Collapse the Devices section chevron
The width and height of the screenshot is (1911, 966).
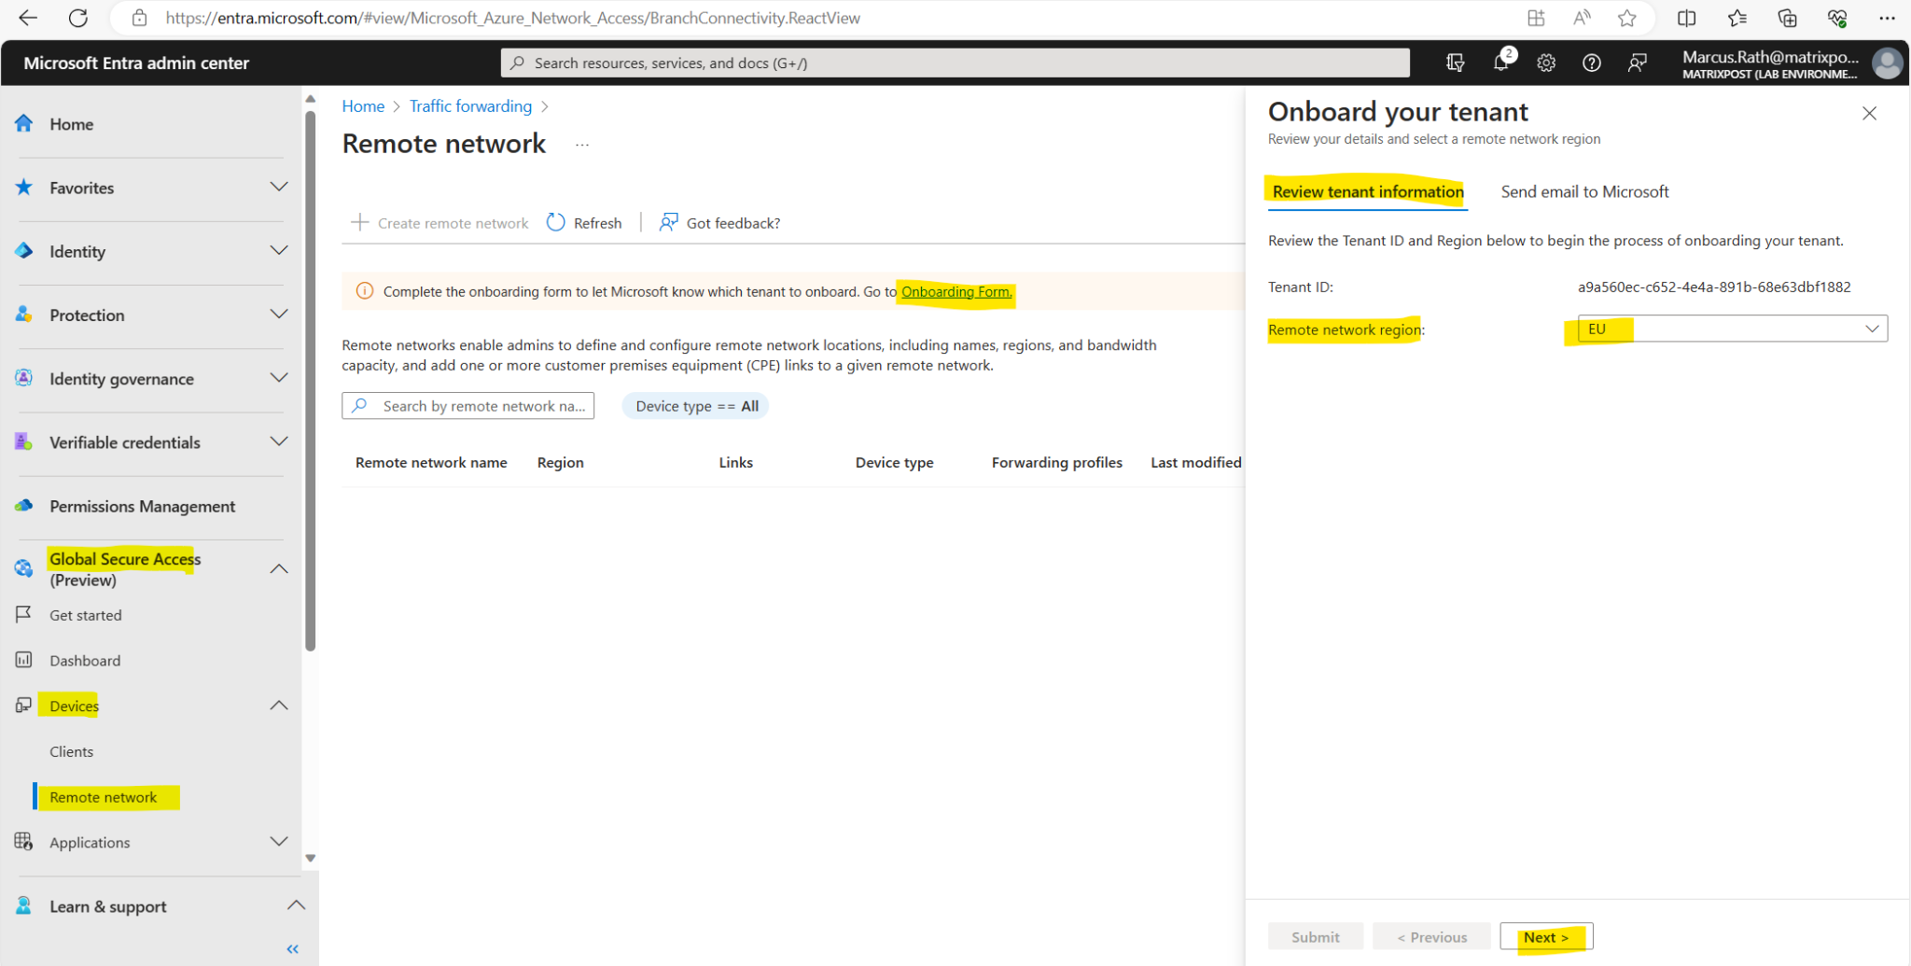pyautogui.click(x=278, y=706)
